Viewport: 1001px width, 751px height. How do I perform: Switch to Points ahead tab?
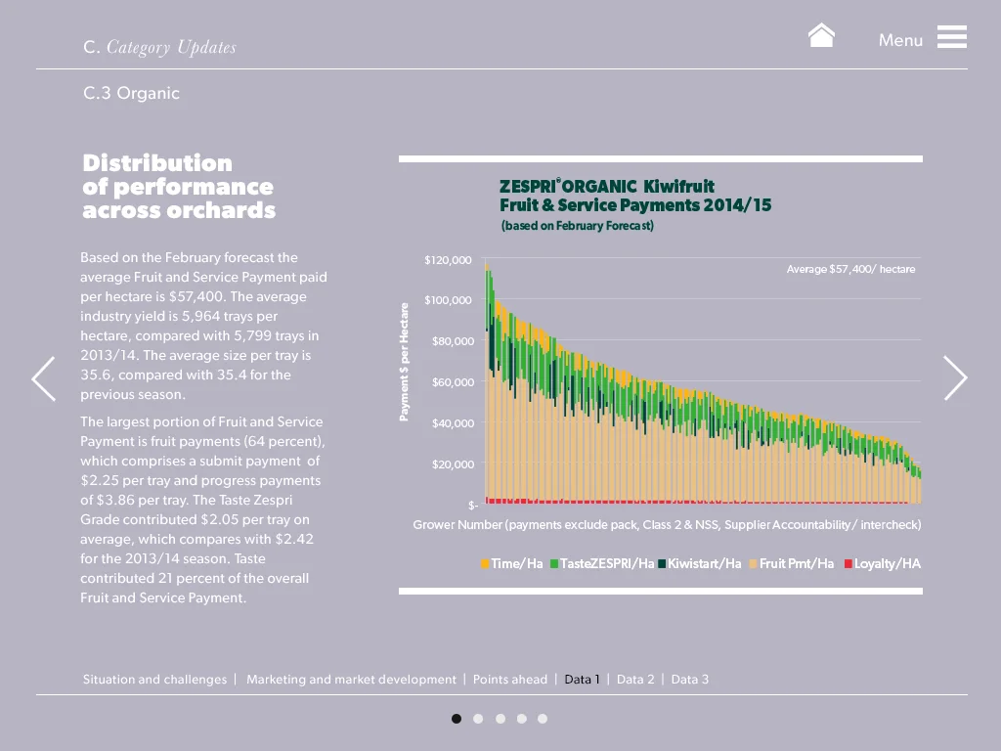510,680
